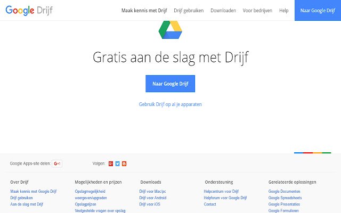Open Google Documenten link
The width and height of the screenshot is (341, 213).
tap(284, 192)
